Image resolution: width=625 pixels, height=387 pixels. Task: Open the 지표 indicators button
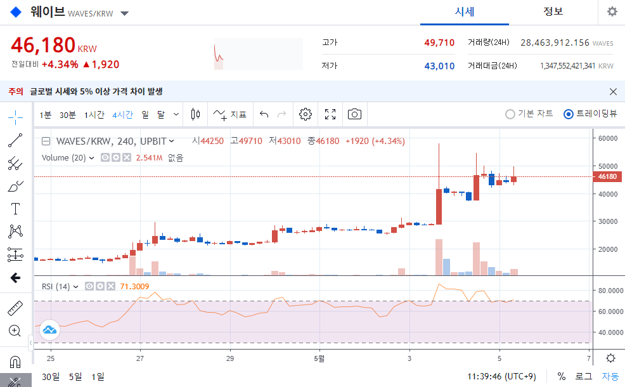point(230,115)
